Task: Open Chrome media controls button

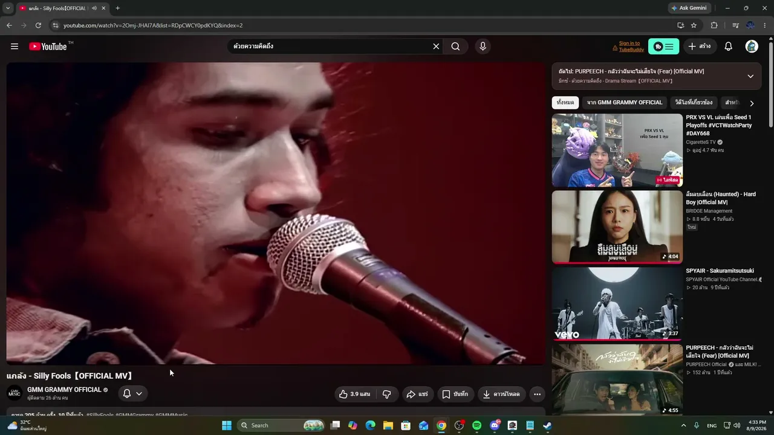Action: click(x=736, y=25)
